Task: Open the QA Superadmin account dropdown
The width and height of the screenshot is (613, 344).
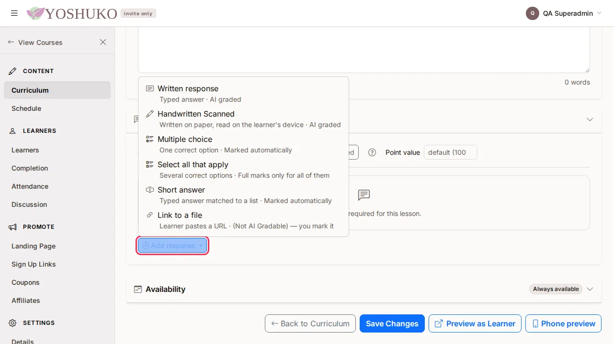Action: 564,13
